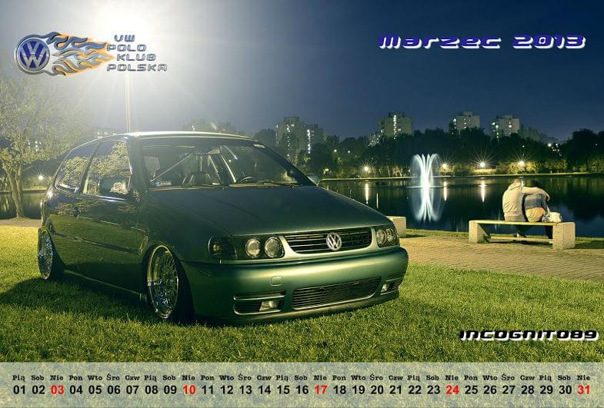Select date 05 on the calendar
Viewport: 604px width, 408px height.
(x=95, y=390)
